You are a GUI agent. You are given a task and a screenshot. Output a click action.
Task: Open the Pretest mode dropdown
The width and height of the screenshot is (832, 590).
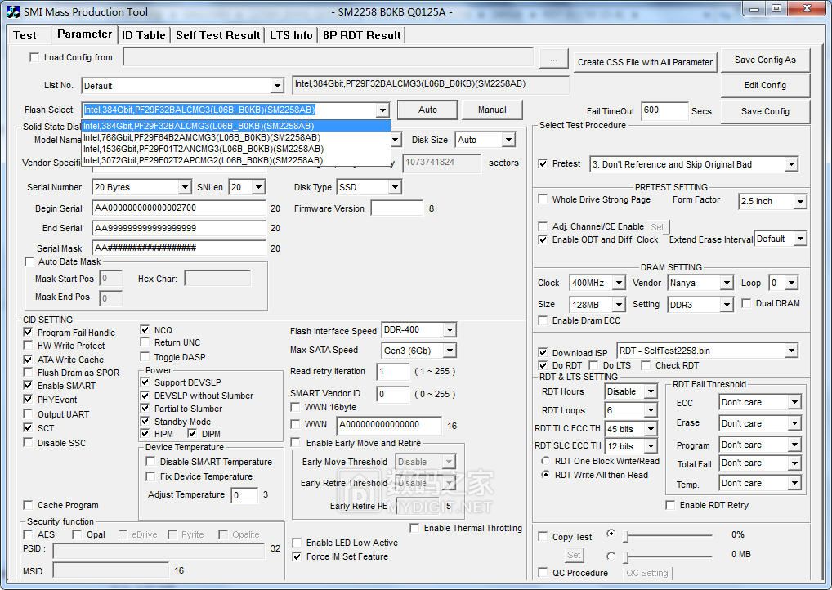(x=791, y=164)
